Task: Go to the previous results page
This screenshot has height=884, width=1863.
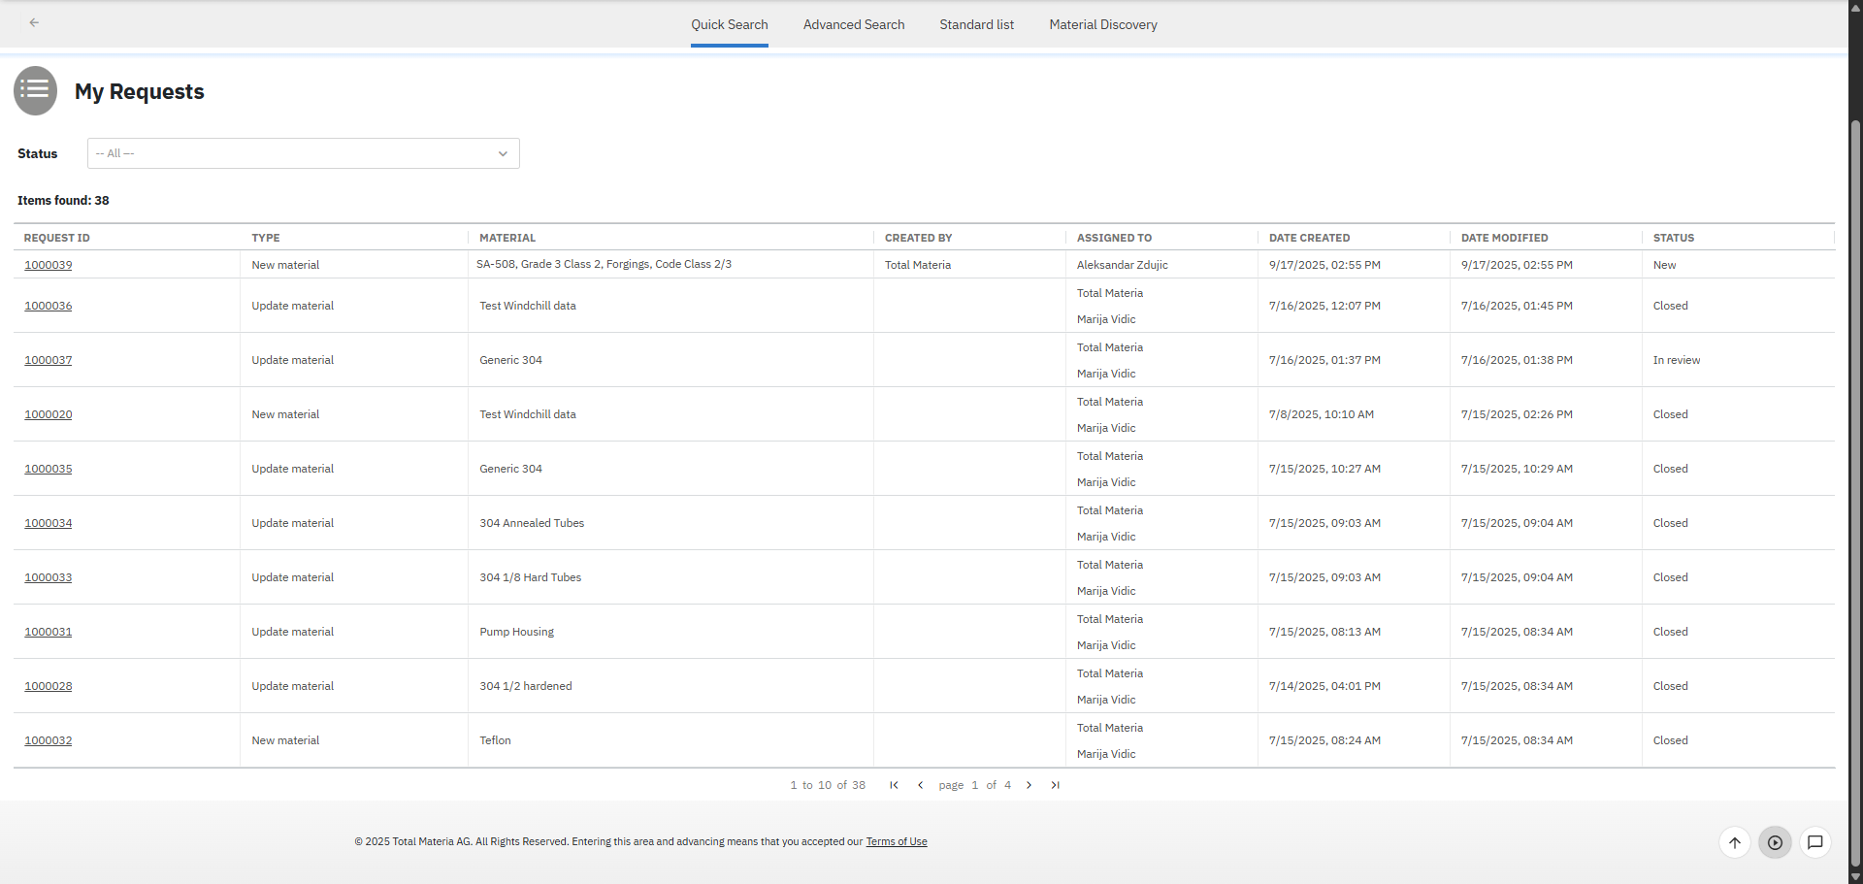Action: tap(920, 785)
